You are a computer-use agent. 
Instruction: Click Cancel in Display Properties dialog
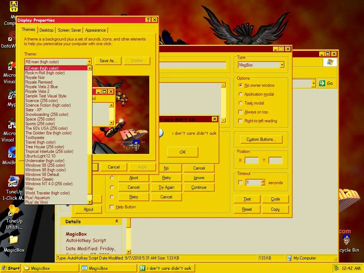click(113, 167)
